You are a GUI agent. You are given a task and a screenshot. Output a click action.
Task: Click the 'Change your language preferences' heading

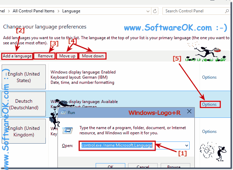(x=45, y=27)
